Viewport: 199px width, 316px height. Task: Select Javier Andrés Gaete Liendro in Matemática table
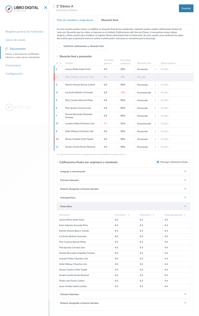coord(73,286)
